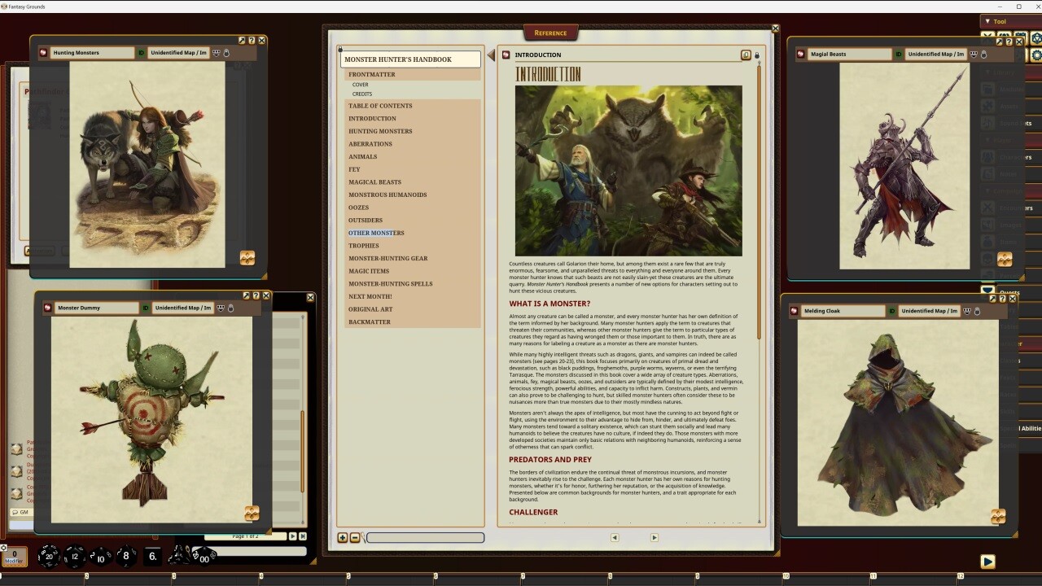Select the OTHER MONSTERS chapter
This screenshot has width=1042, height=586.
point(376,233)
